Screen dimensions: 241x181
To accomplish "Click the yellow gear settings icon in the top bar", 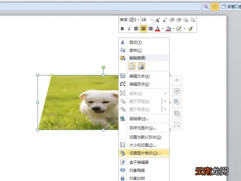I will click(x=215, y=7).
